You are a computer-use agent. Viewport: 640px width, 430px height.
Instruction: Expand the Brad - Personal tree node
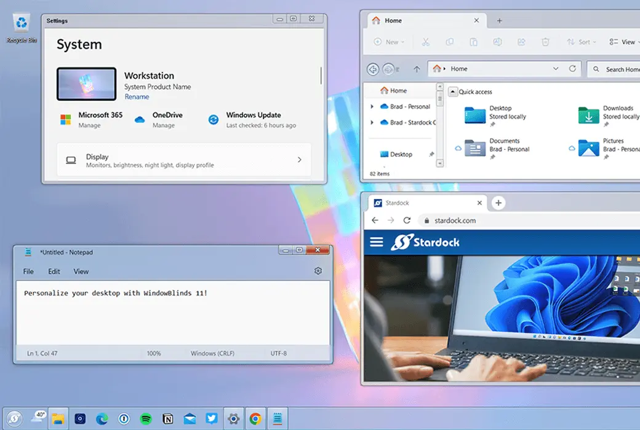coord(372,106)
